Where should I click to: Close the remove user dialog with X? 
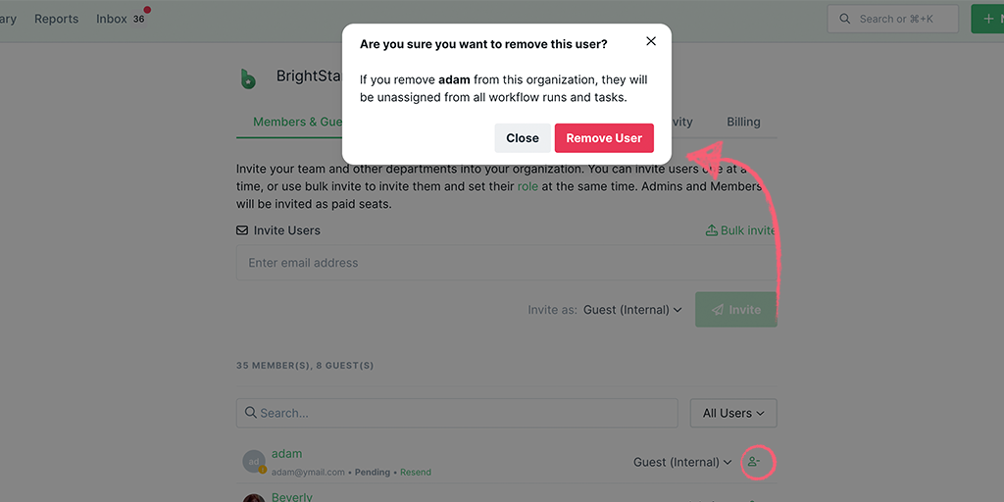coord(651,41)
